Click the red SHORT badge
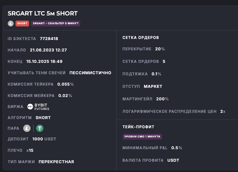The width and height of the screenshot is (238, 172). (x=22, y=24)
